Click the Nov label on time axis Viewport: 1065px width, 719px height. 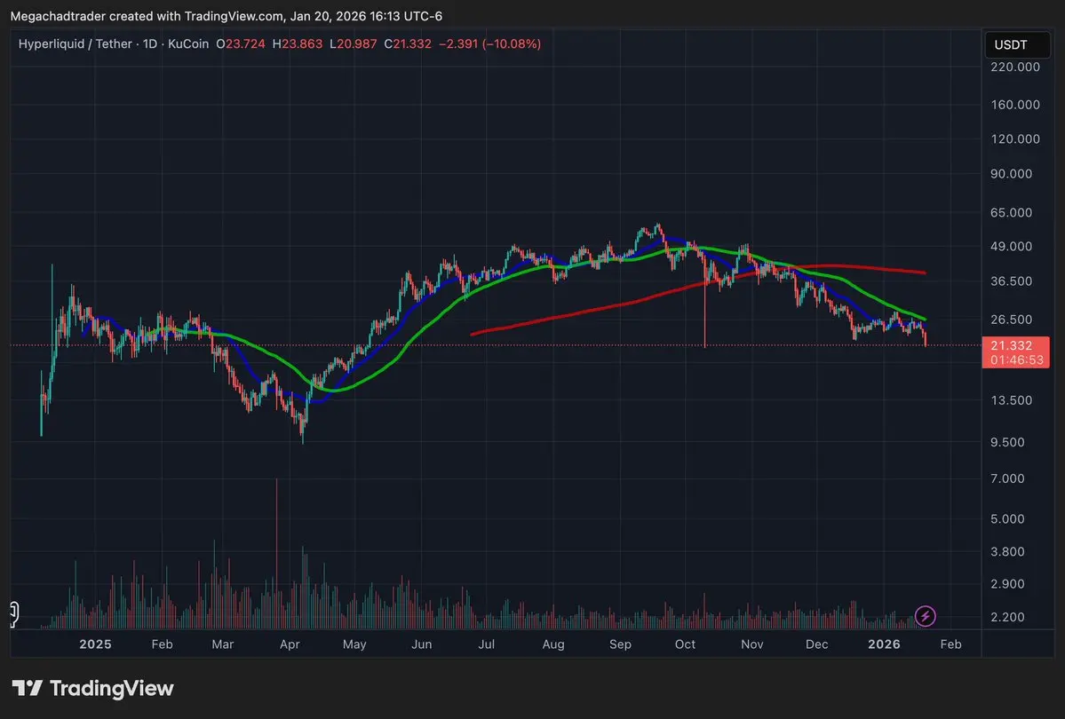(x=751, y=644)
